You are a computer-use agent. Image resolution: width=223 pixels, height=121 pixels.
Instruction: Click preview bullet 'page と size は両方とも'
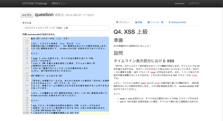point(159,98)
